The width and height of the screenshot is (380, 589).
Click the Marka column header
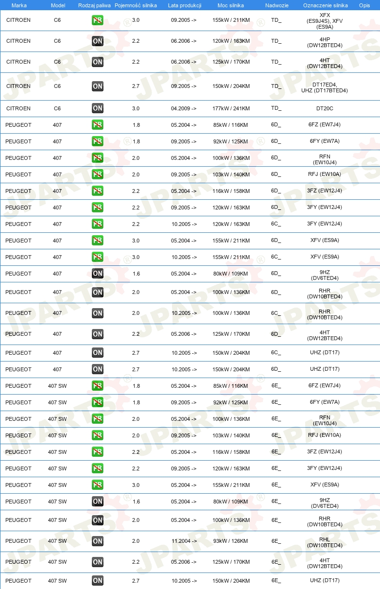point(19,5)
